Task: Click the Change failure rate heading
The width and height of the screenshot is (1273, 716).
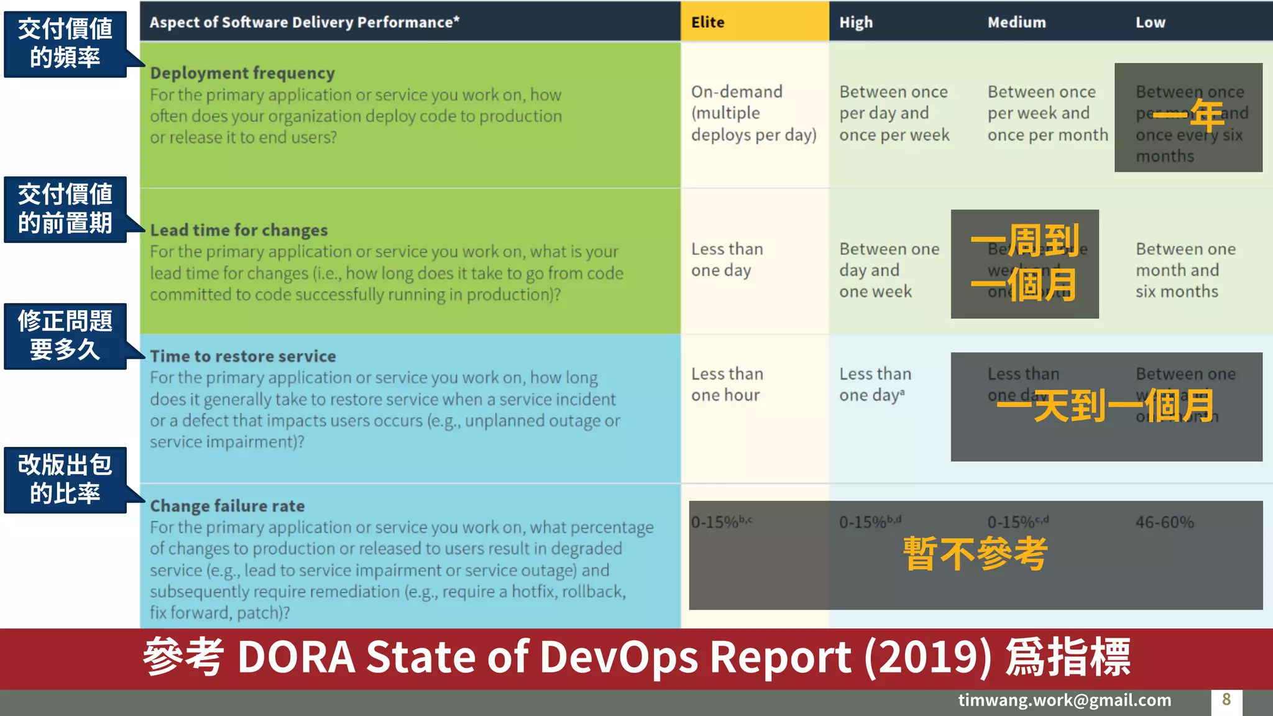Action: [227, 506]
